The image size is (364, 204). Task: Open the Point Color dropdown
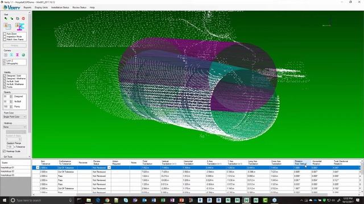point(15,117)
